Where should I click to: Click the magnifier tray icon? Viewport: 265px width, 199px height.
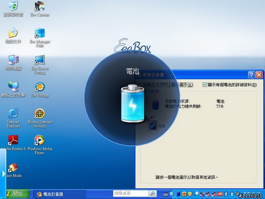click(196, 194)
